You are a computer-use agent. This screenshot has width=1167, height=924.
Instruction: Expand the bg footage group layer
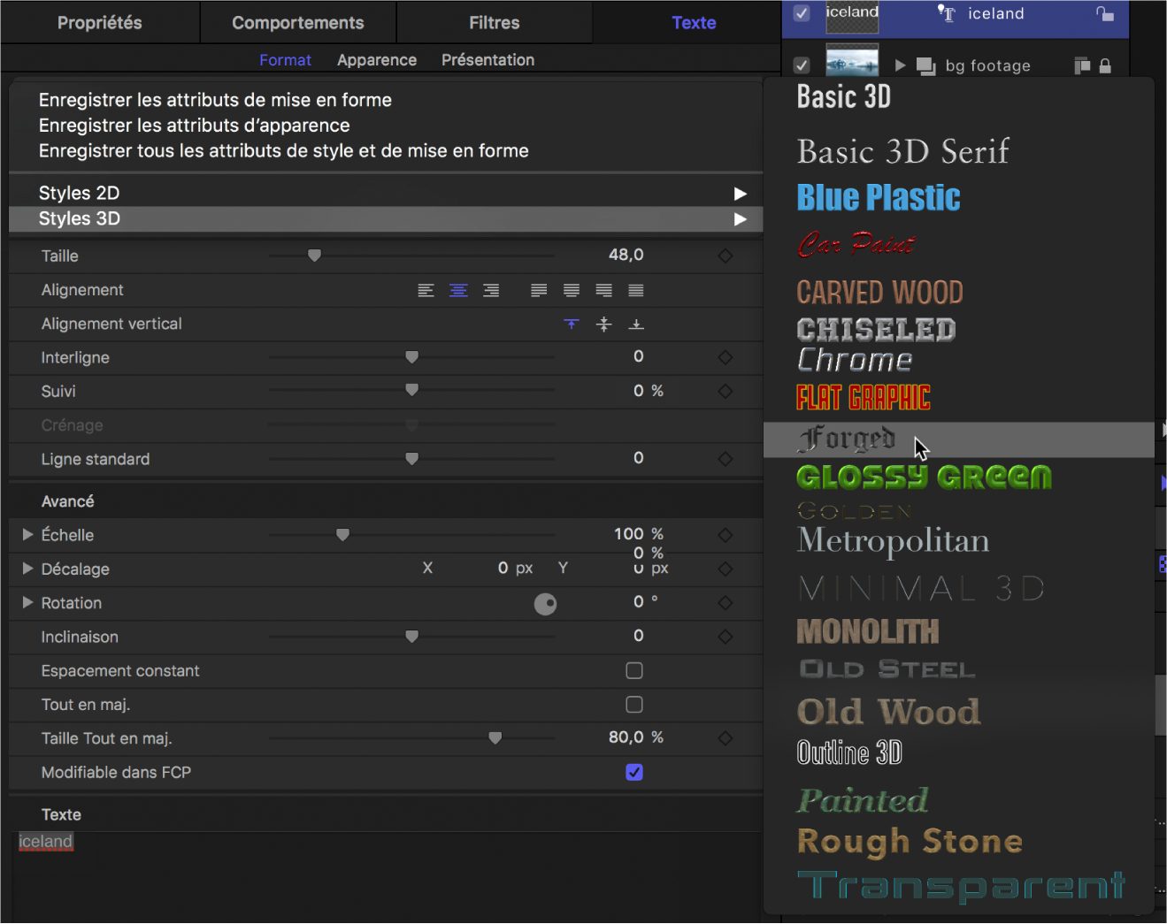(900, 65)
